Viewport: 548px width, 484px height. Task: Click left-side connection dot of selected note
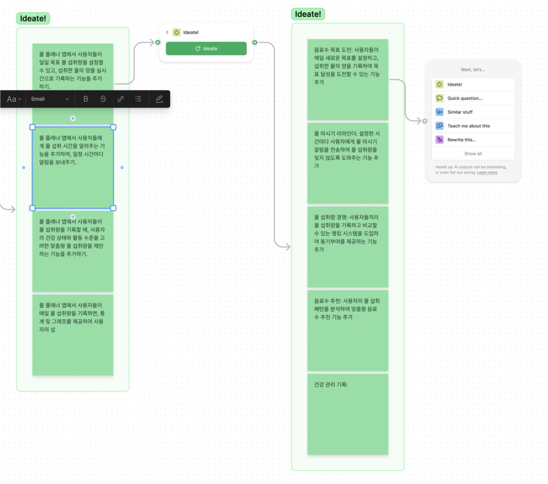point(24,168)
